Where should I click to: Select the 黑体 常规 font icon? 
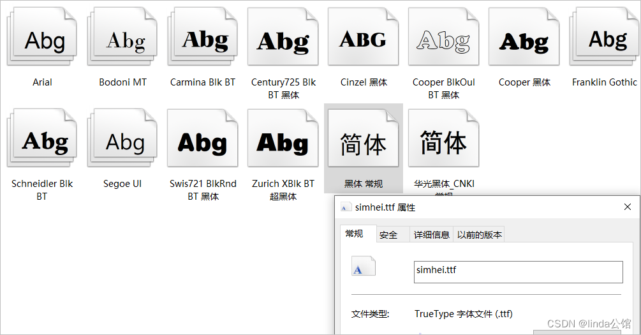tap(363, 138)
